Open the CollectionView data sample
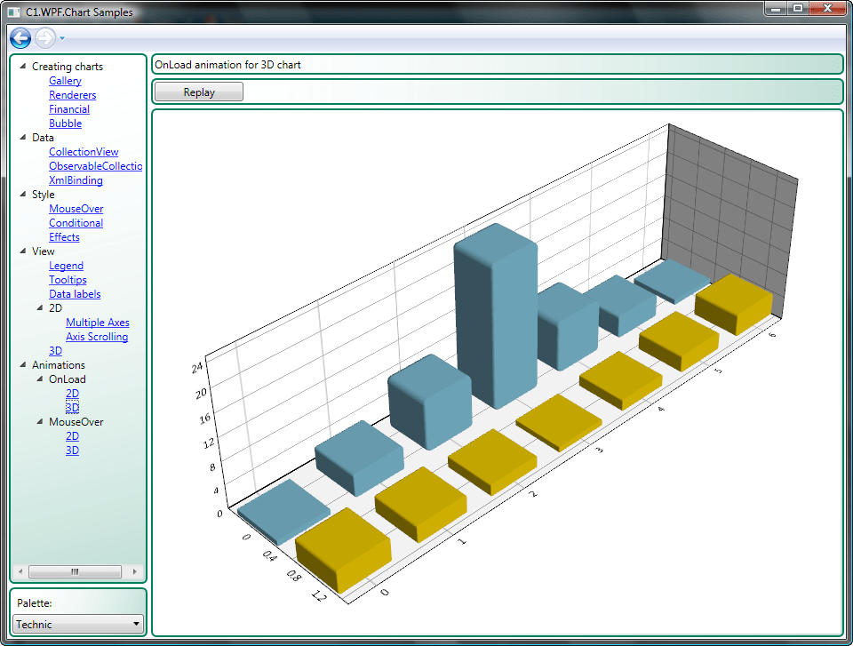The height and width of the screenshot is (646, 853). 84,151
